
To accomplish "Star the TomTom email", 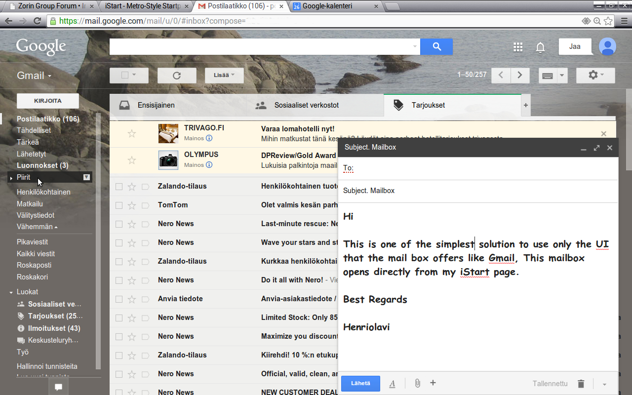I will 131,205.
